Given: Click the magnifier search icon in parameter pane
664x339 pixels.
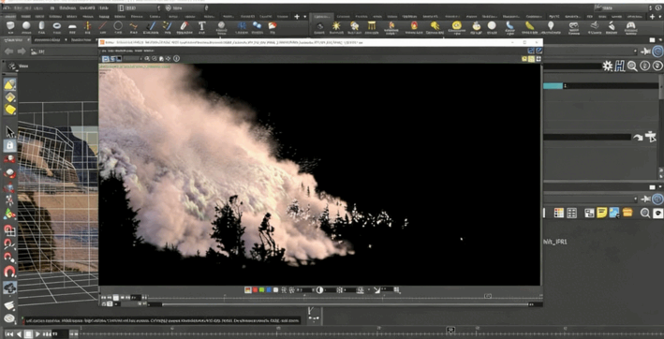Looking at the screenshot, I should (x=632, y=66).
